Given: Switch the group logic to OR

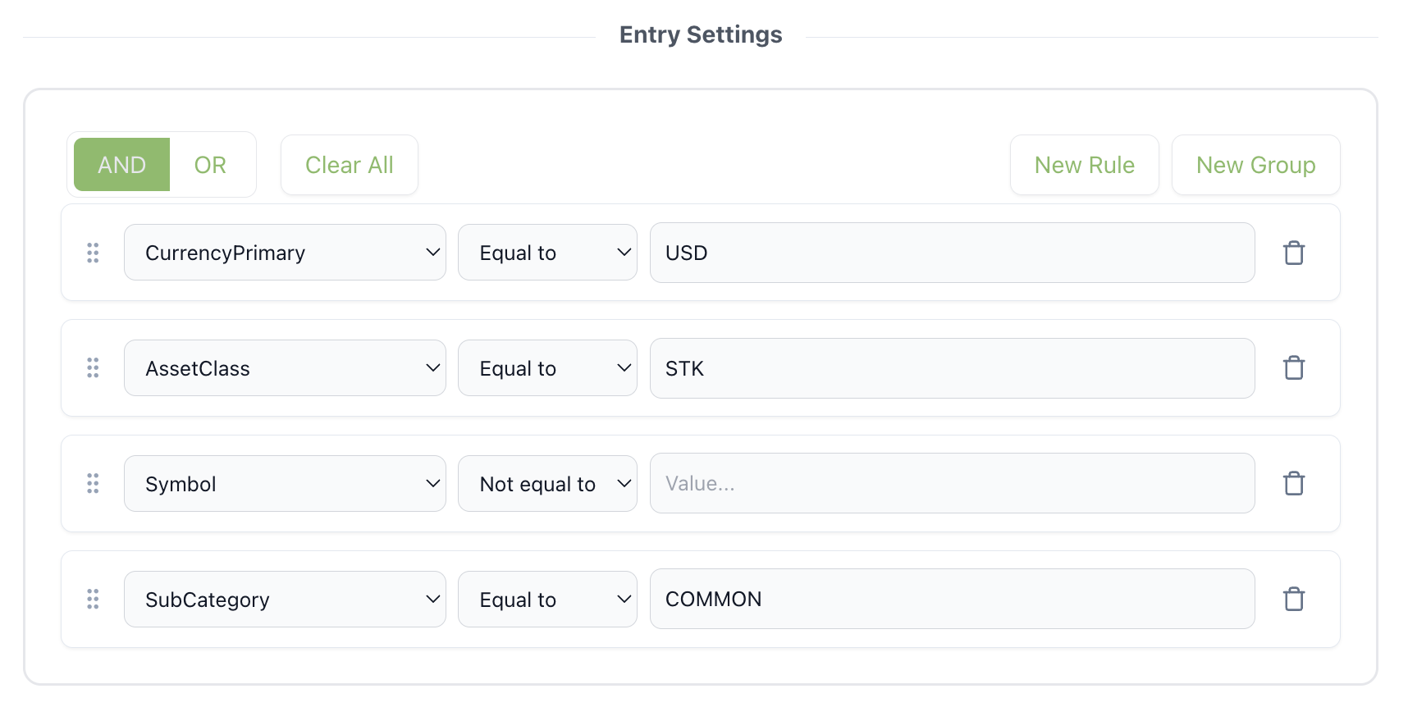Looking at the screenshot, I should 210,164.
